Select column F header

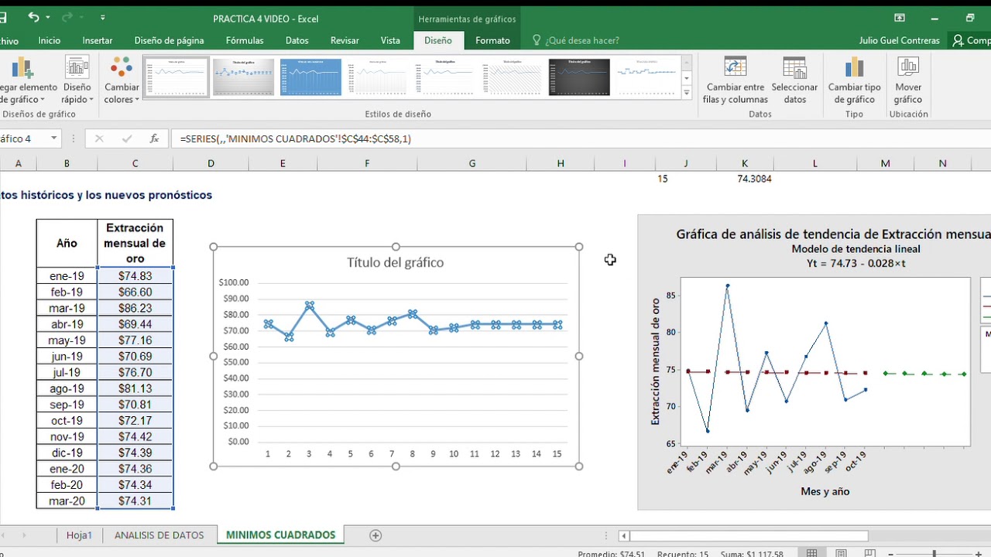click(367, 163)
